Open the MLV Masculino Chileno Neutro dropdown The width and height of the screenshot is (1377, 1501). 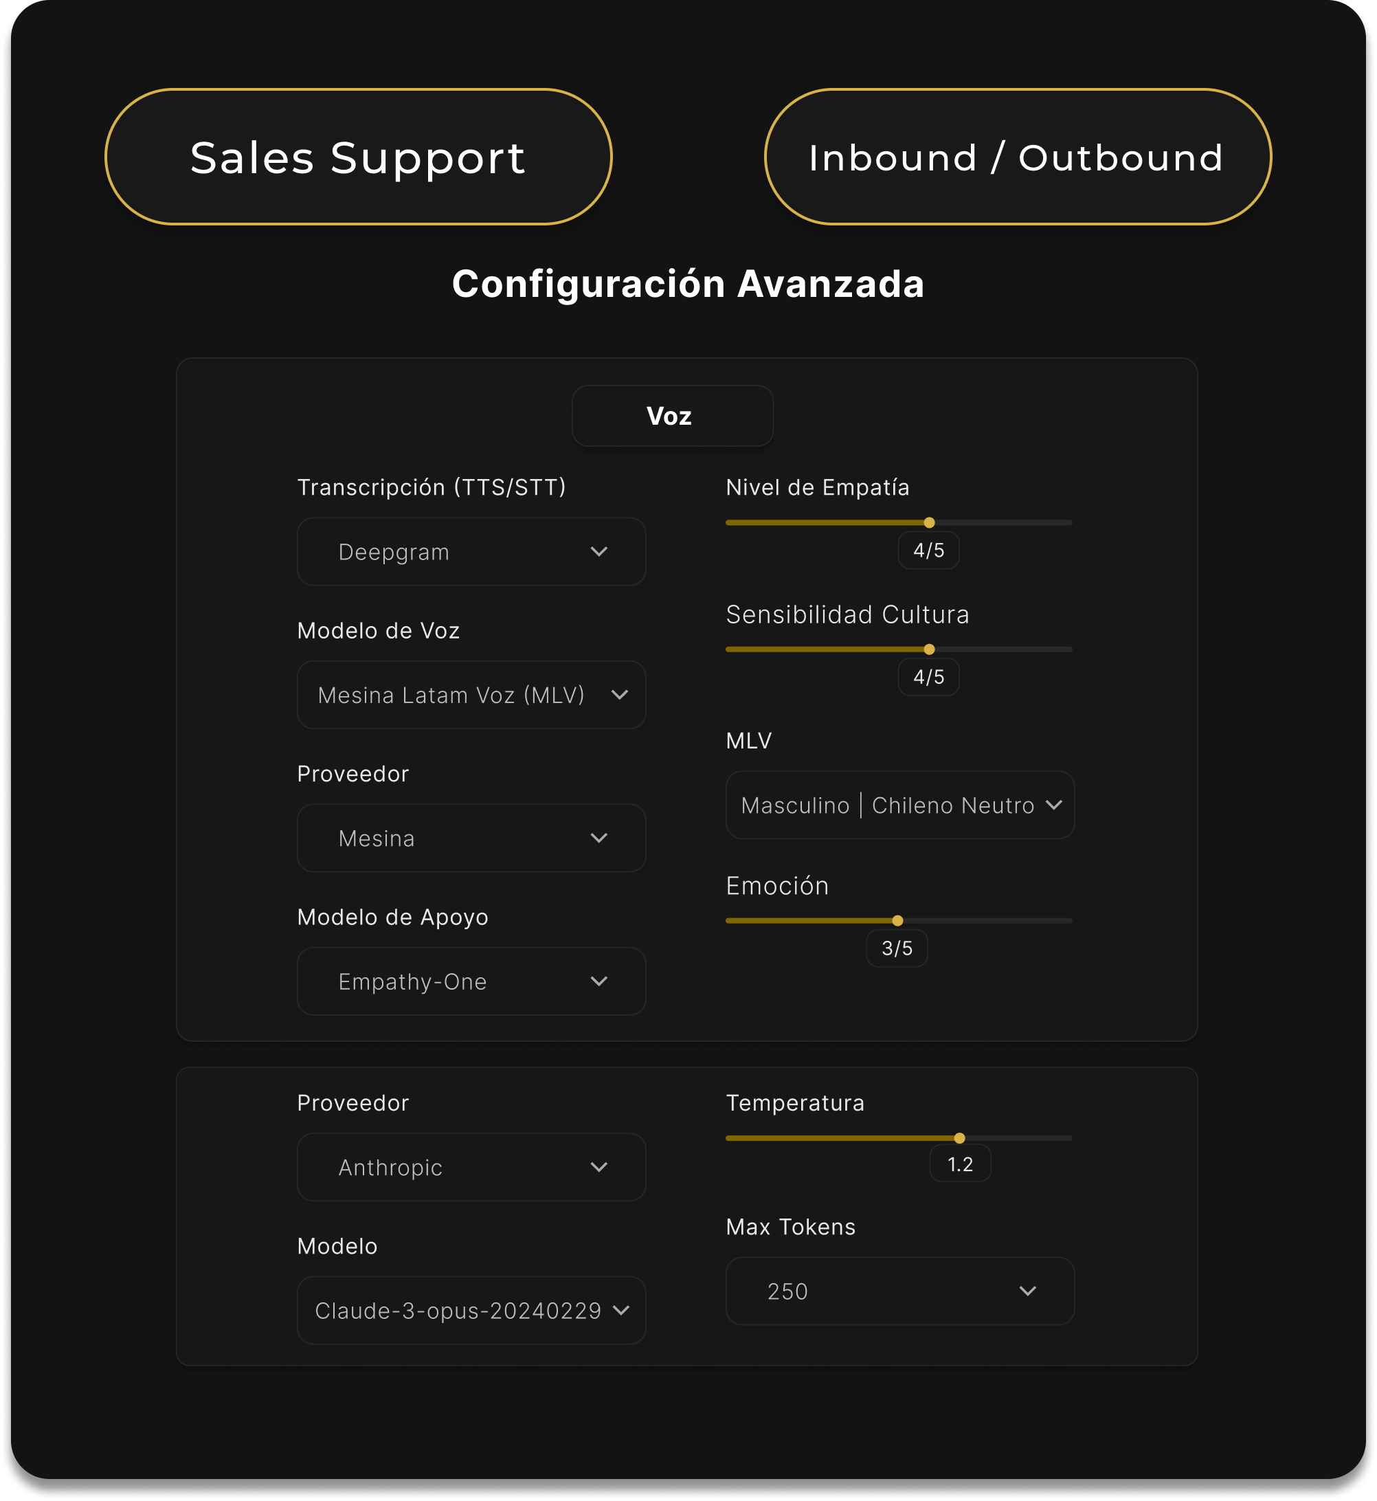tap(899, 805)
